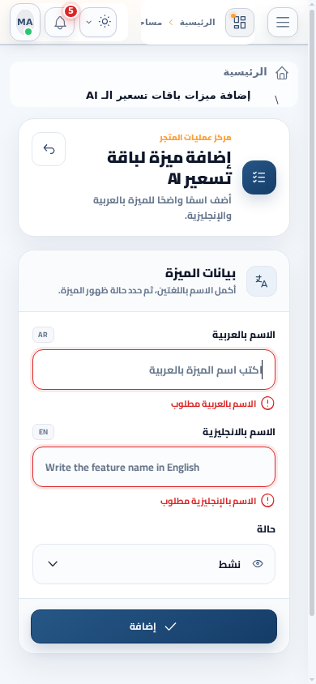Click the translate icon beside بيانات الميزة
316x684 pixels.
(262, 281)
